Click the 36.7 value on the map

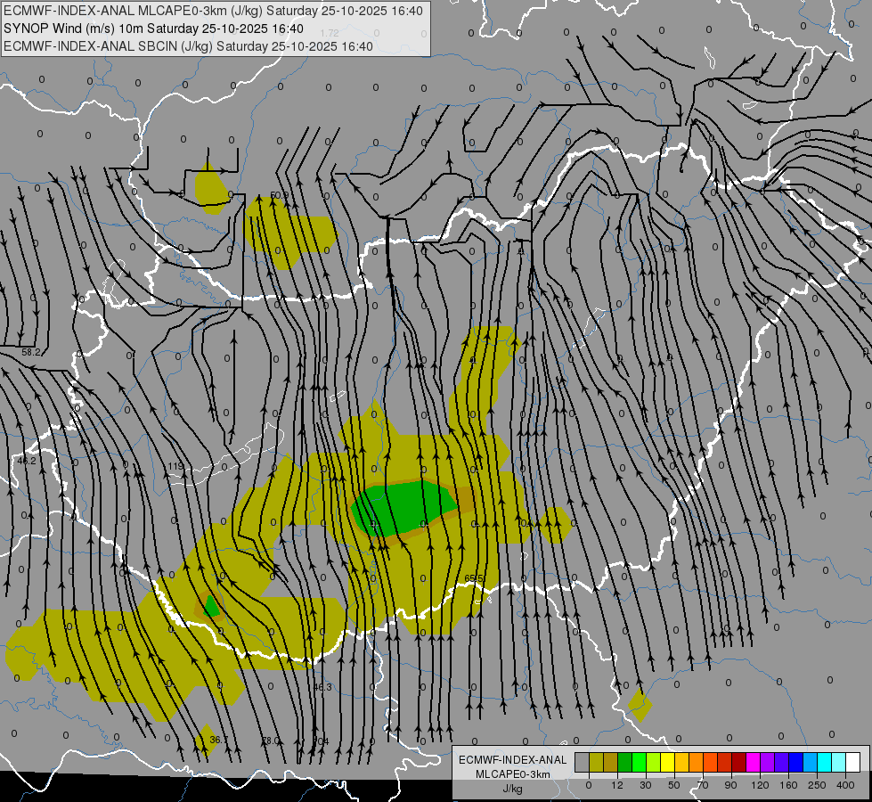[218, 740]
